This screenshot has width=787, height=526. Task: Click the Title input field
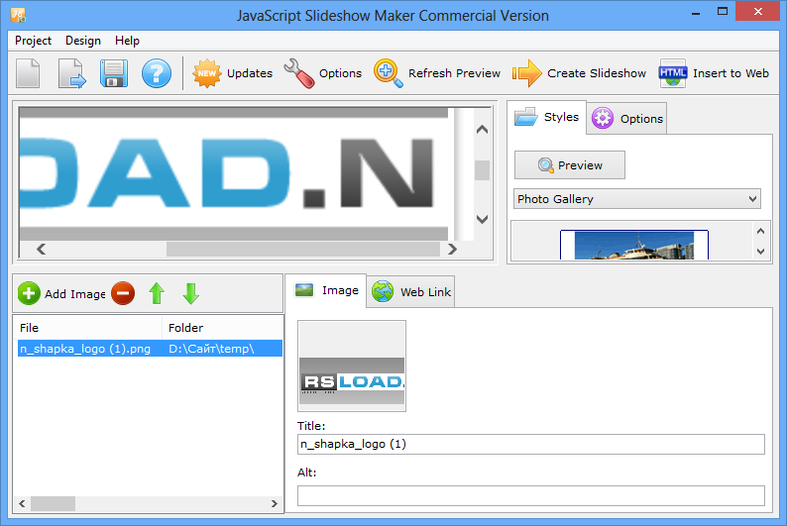531,444
